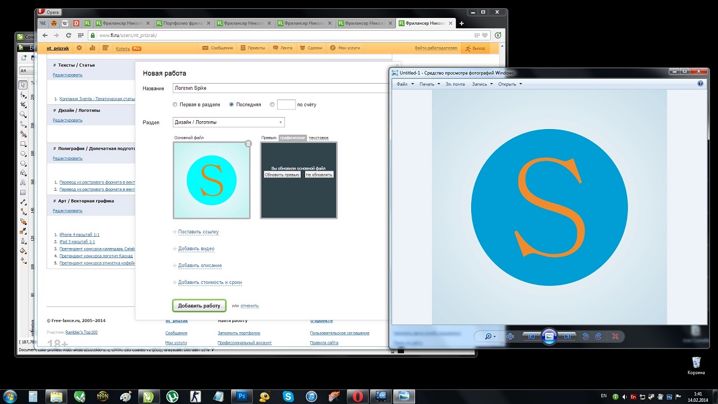Open the Файл menu in Photo Viewer
This screenshot has height=404, width=718.
pyautogui.click(x=405, y=84)
